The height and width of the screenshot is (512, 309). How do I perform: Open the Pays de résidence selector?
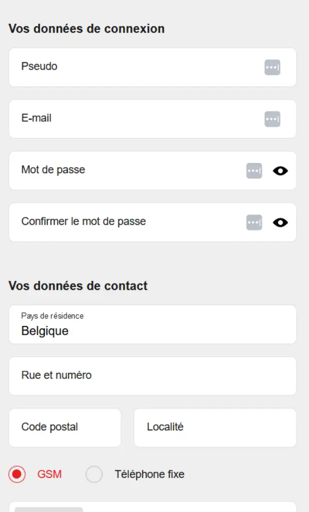(152, 324)
